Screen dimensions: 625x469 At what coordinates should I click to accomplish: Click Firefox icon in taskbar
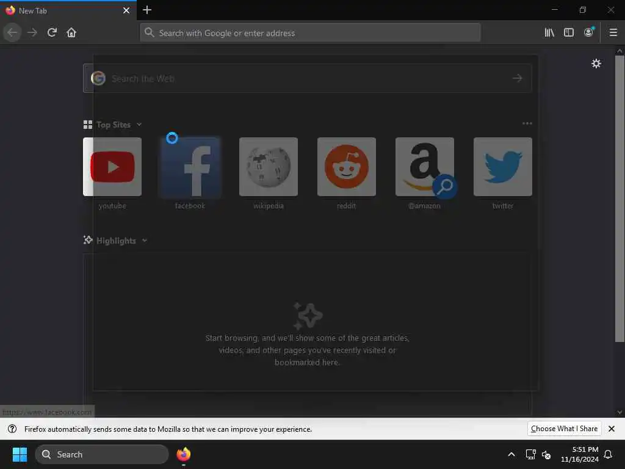click(183, 454)
